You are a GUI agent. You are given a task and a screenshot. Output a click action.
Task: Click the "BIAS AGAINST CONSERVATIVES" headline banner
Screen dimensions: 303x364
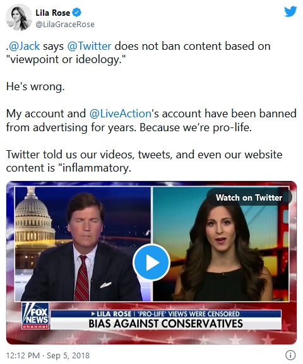pos(165,324)
